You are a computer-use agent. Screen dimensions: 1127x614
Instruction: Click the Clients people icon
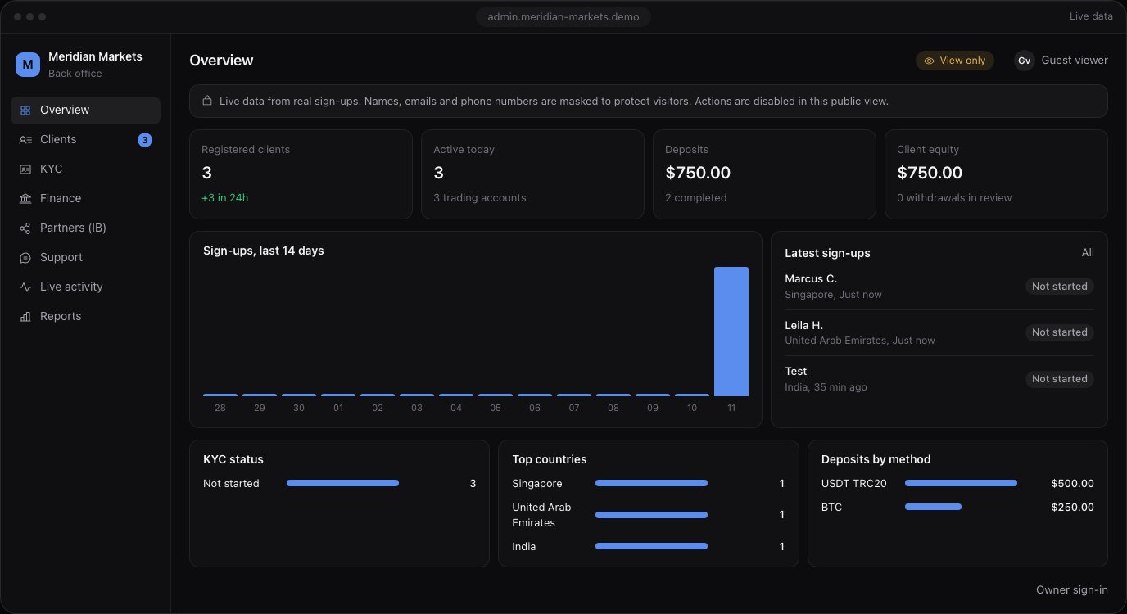[x=25, y=140]
